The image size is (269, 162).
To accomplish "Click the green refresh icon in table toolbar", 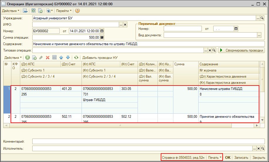I will pos(76,58).
